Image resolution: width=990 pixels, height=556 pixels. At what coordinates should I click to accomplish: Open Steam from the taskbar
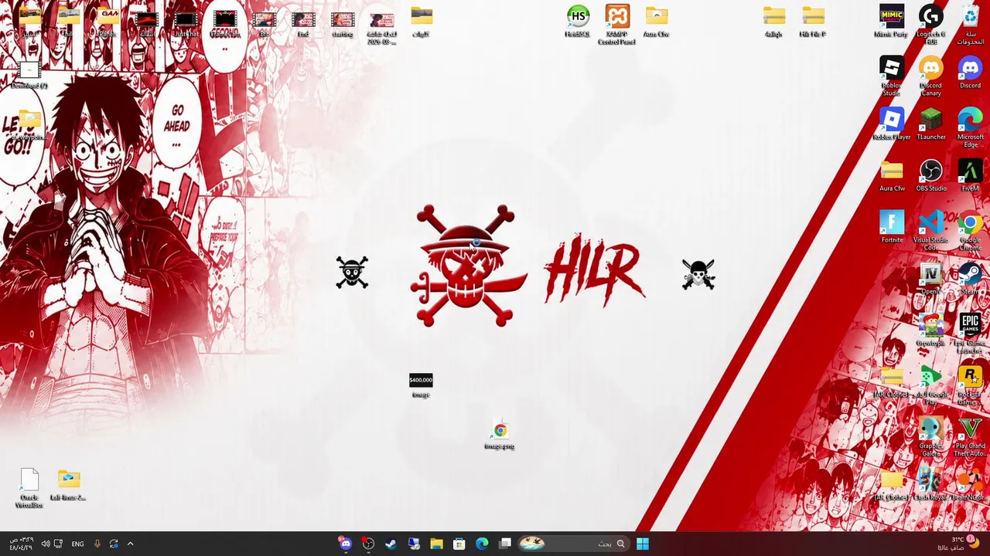pyautogui.click(x=391, y=544)
